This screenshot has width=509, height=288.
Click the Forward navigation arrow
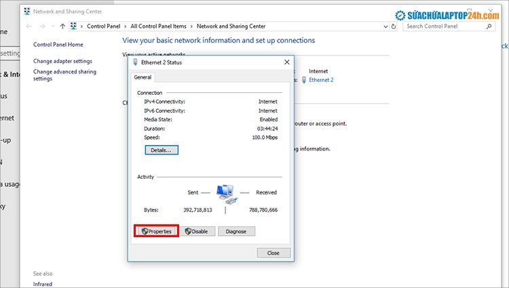point(42,26)
